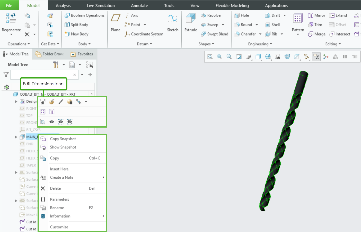Click the model tree scroll-up arrow
The image size is (361, 232).
coord(92,94)
